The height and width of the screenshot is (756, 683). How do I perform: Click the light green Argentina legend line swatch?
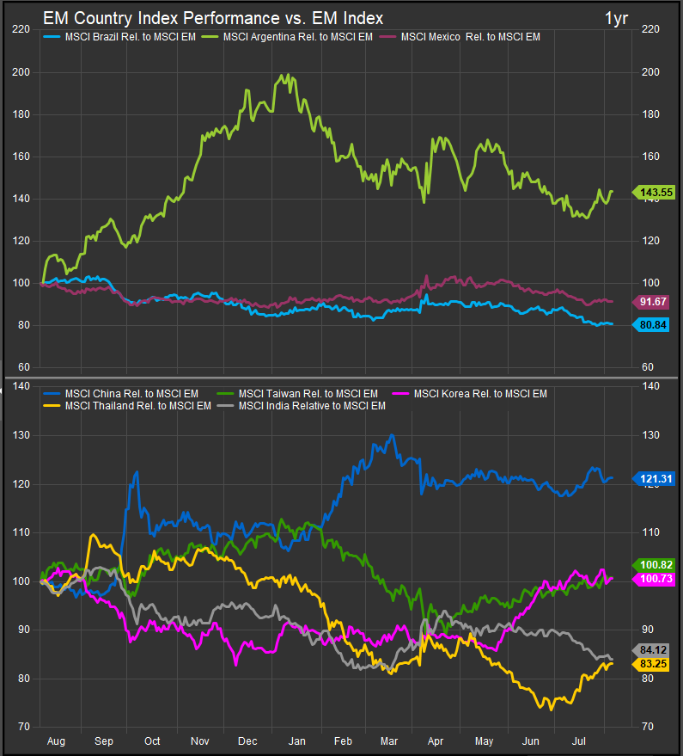tap(210, 37)
